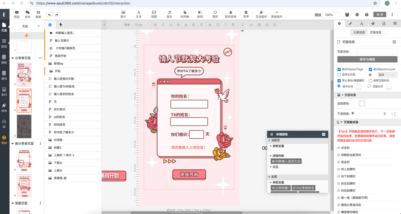Screen dimensions: 401x214
Task: Click the 页面名称 input field
Action: point(377,52)
